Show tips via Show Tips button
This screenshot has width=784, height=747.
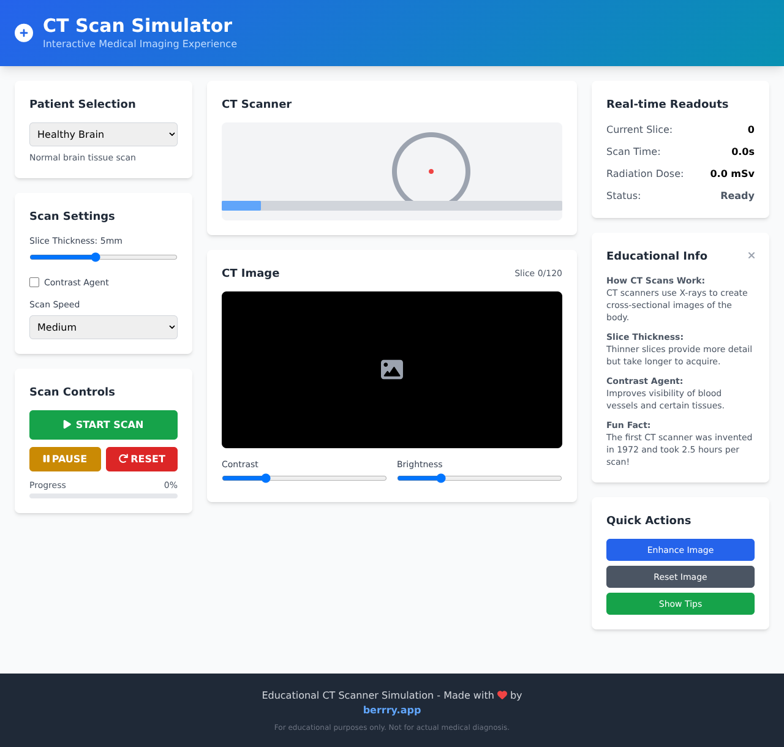[x=680, y=604]
